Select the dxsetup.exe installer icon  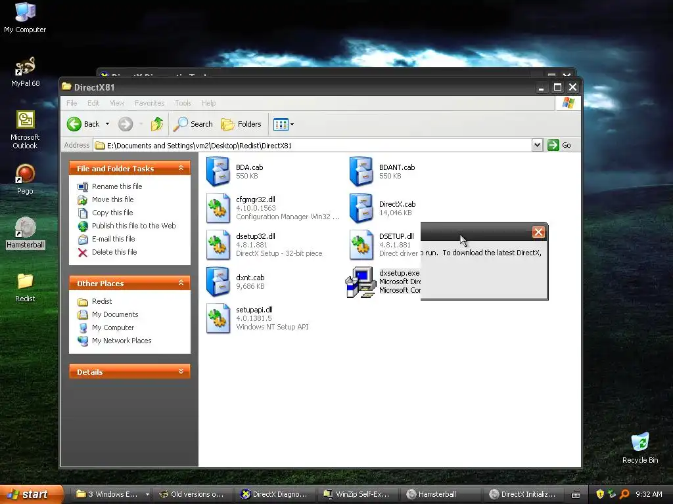click(361, 282)
